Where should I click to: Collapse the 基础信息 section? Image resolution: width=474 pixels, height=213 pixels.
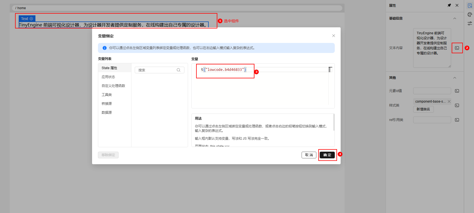click(x=455, y=18)
